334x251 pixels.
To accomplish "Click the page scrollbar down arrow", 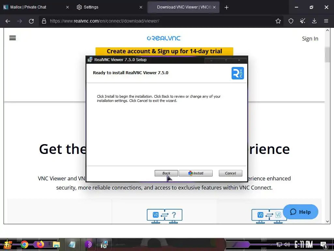I will click(327, 221).
